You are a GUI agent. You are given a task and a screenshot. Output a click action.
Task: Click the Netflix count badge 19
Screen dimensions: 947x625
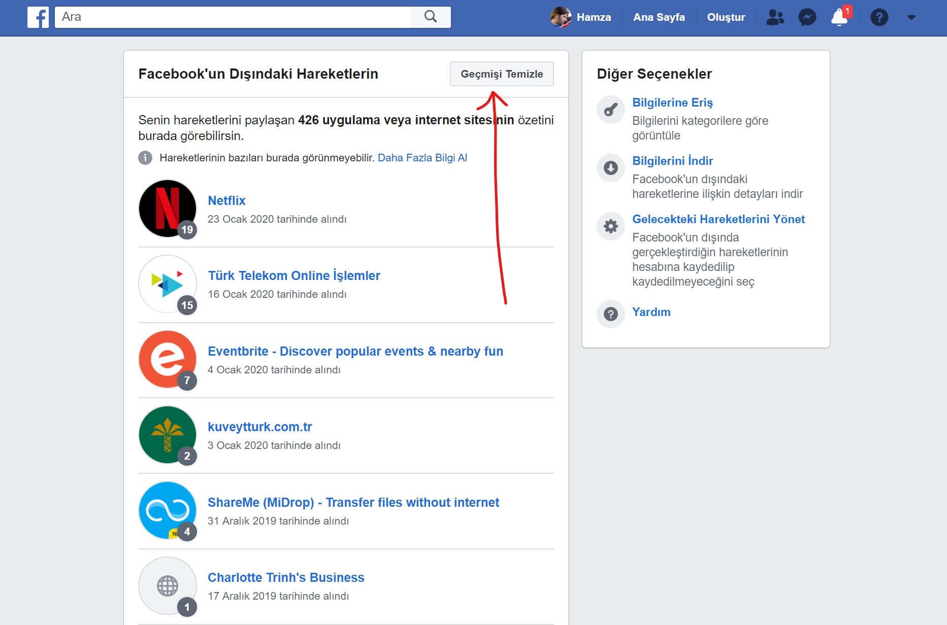click(x=187, y=229)
